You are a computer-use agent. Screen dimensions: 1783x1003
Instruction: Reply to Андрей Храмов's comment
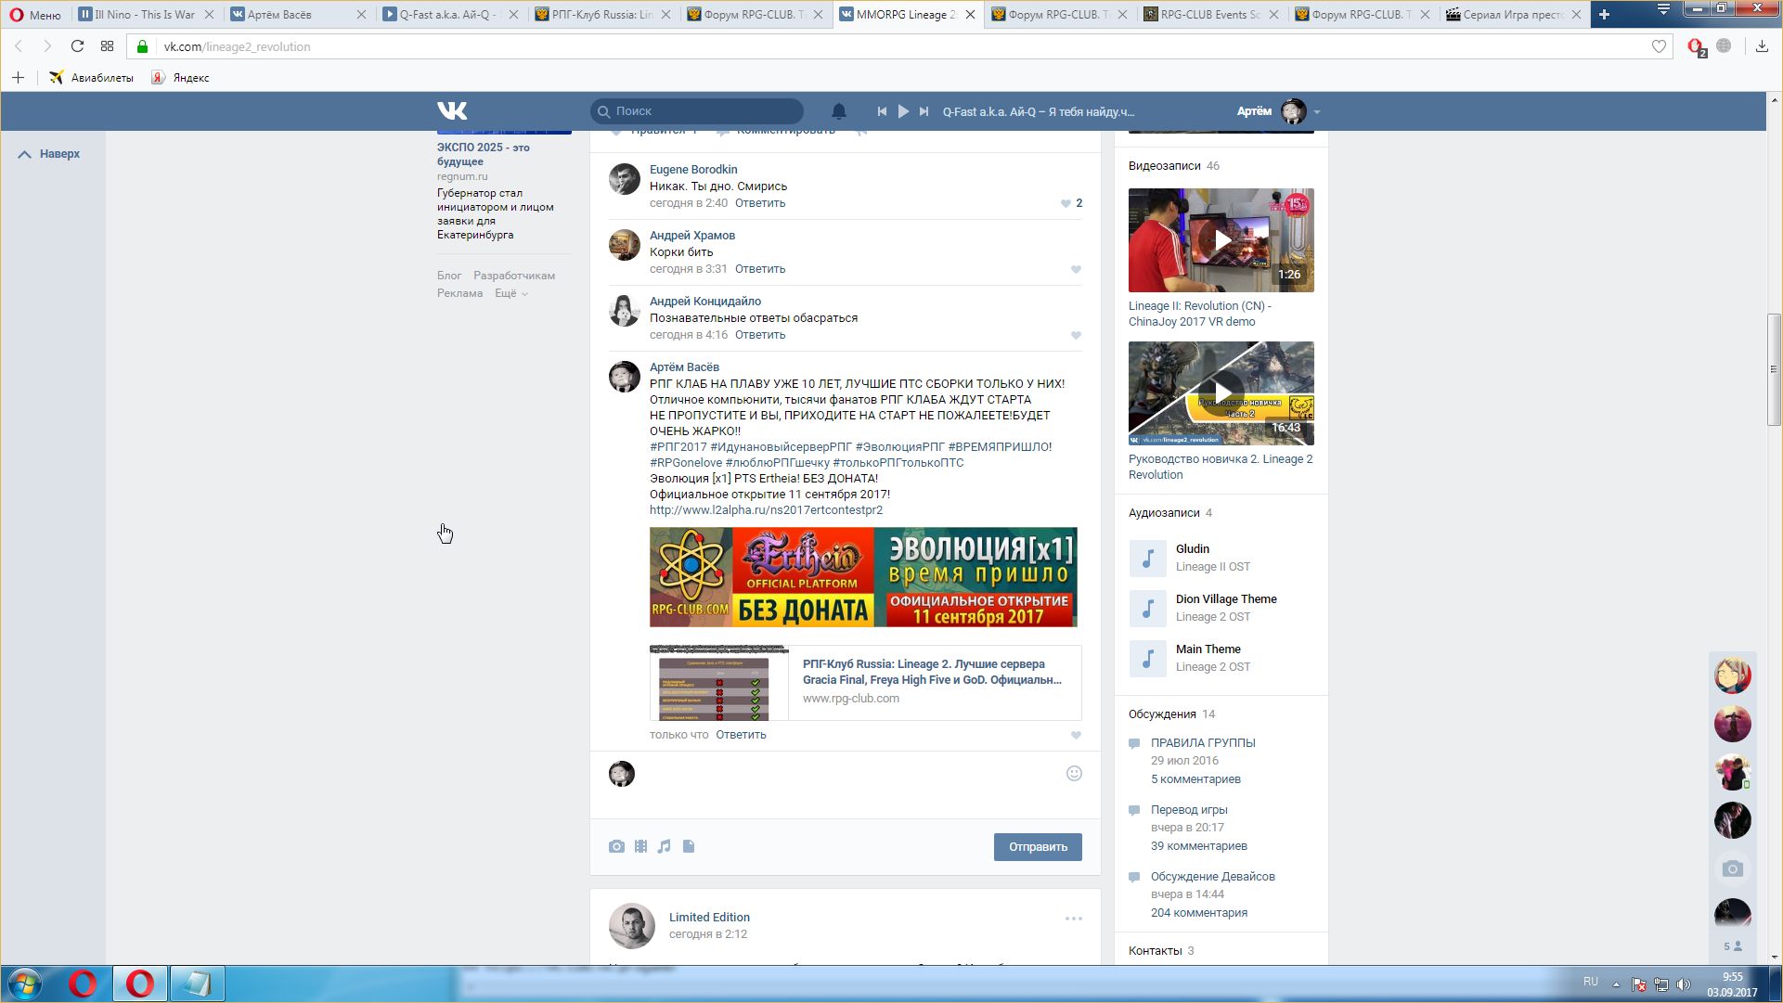(760, 269)
